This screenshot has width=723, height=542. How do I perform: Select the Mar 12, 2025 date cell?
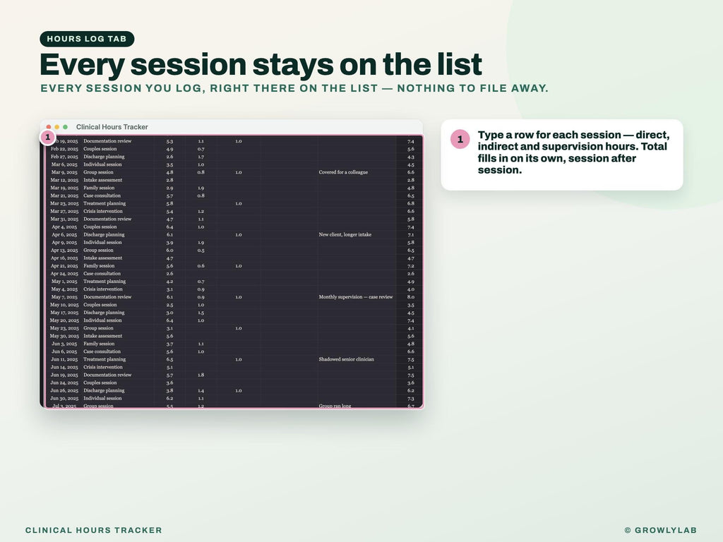tap(64, 180)
